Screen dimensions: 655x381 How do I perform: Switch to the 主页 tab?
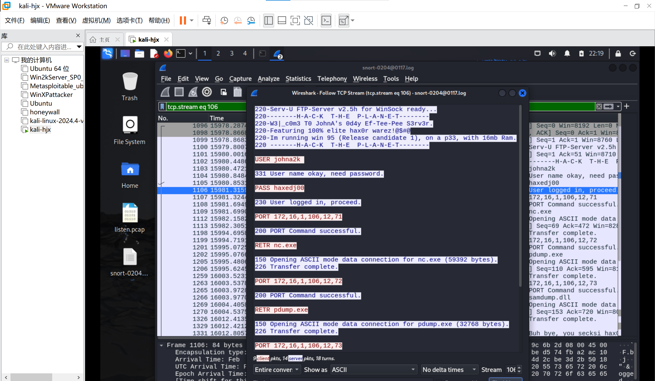pos(104,40)
